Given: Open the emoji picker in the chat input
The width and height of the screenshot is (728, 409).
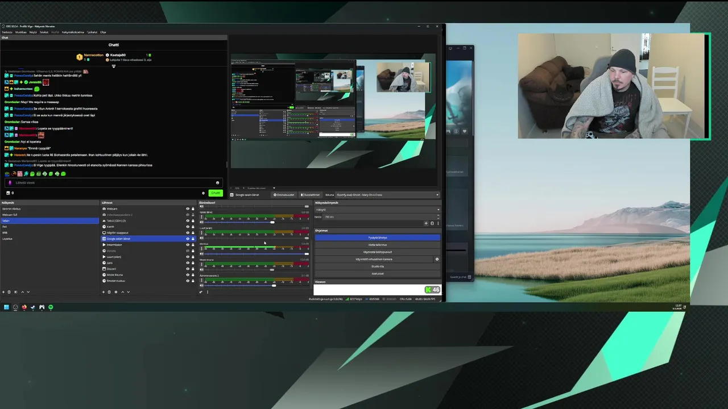Looking at the screenshot, I should pyautogui.click(x=217, y=183).
